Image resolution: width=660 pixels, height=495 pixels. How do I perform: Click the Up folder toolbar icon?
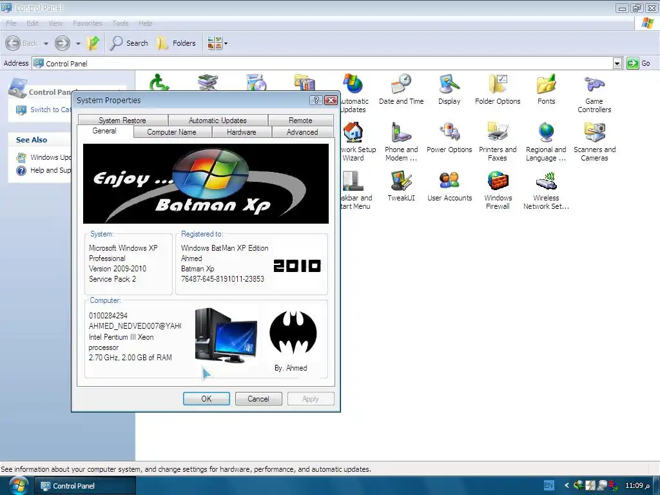93,43
